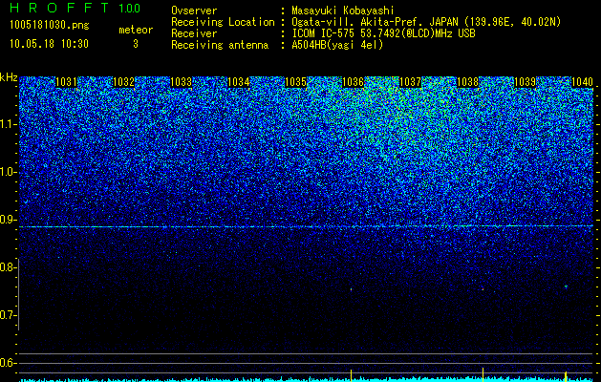Click the 1.1 frequency axis label

8,124
